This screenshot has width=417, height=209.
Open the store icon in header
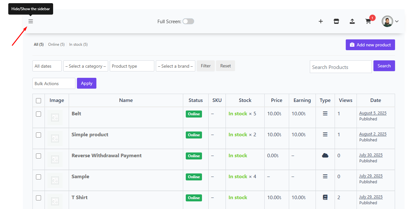click(336, 21)
